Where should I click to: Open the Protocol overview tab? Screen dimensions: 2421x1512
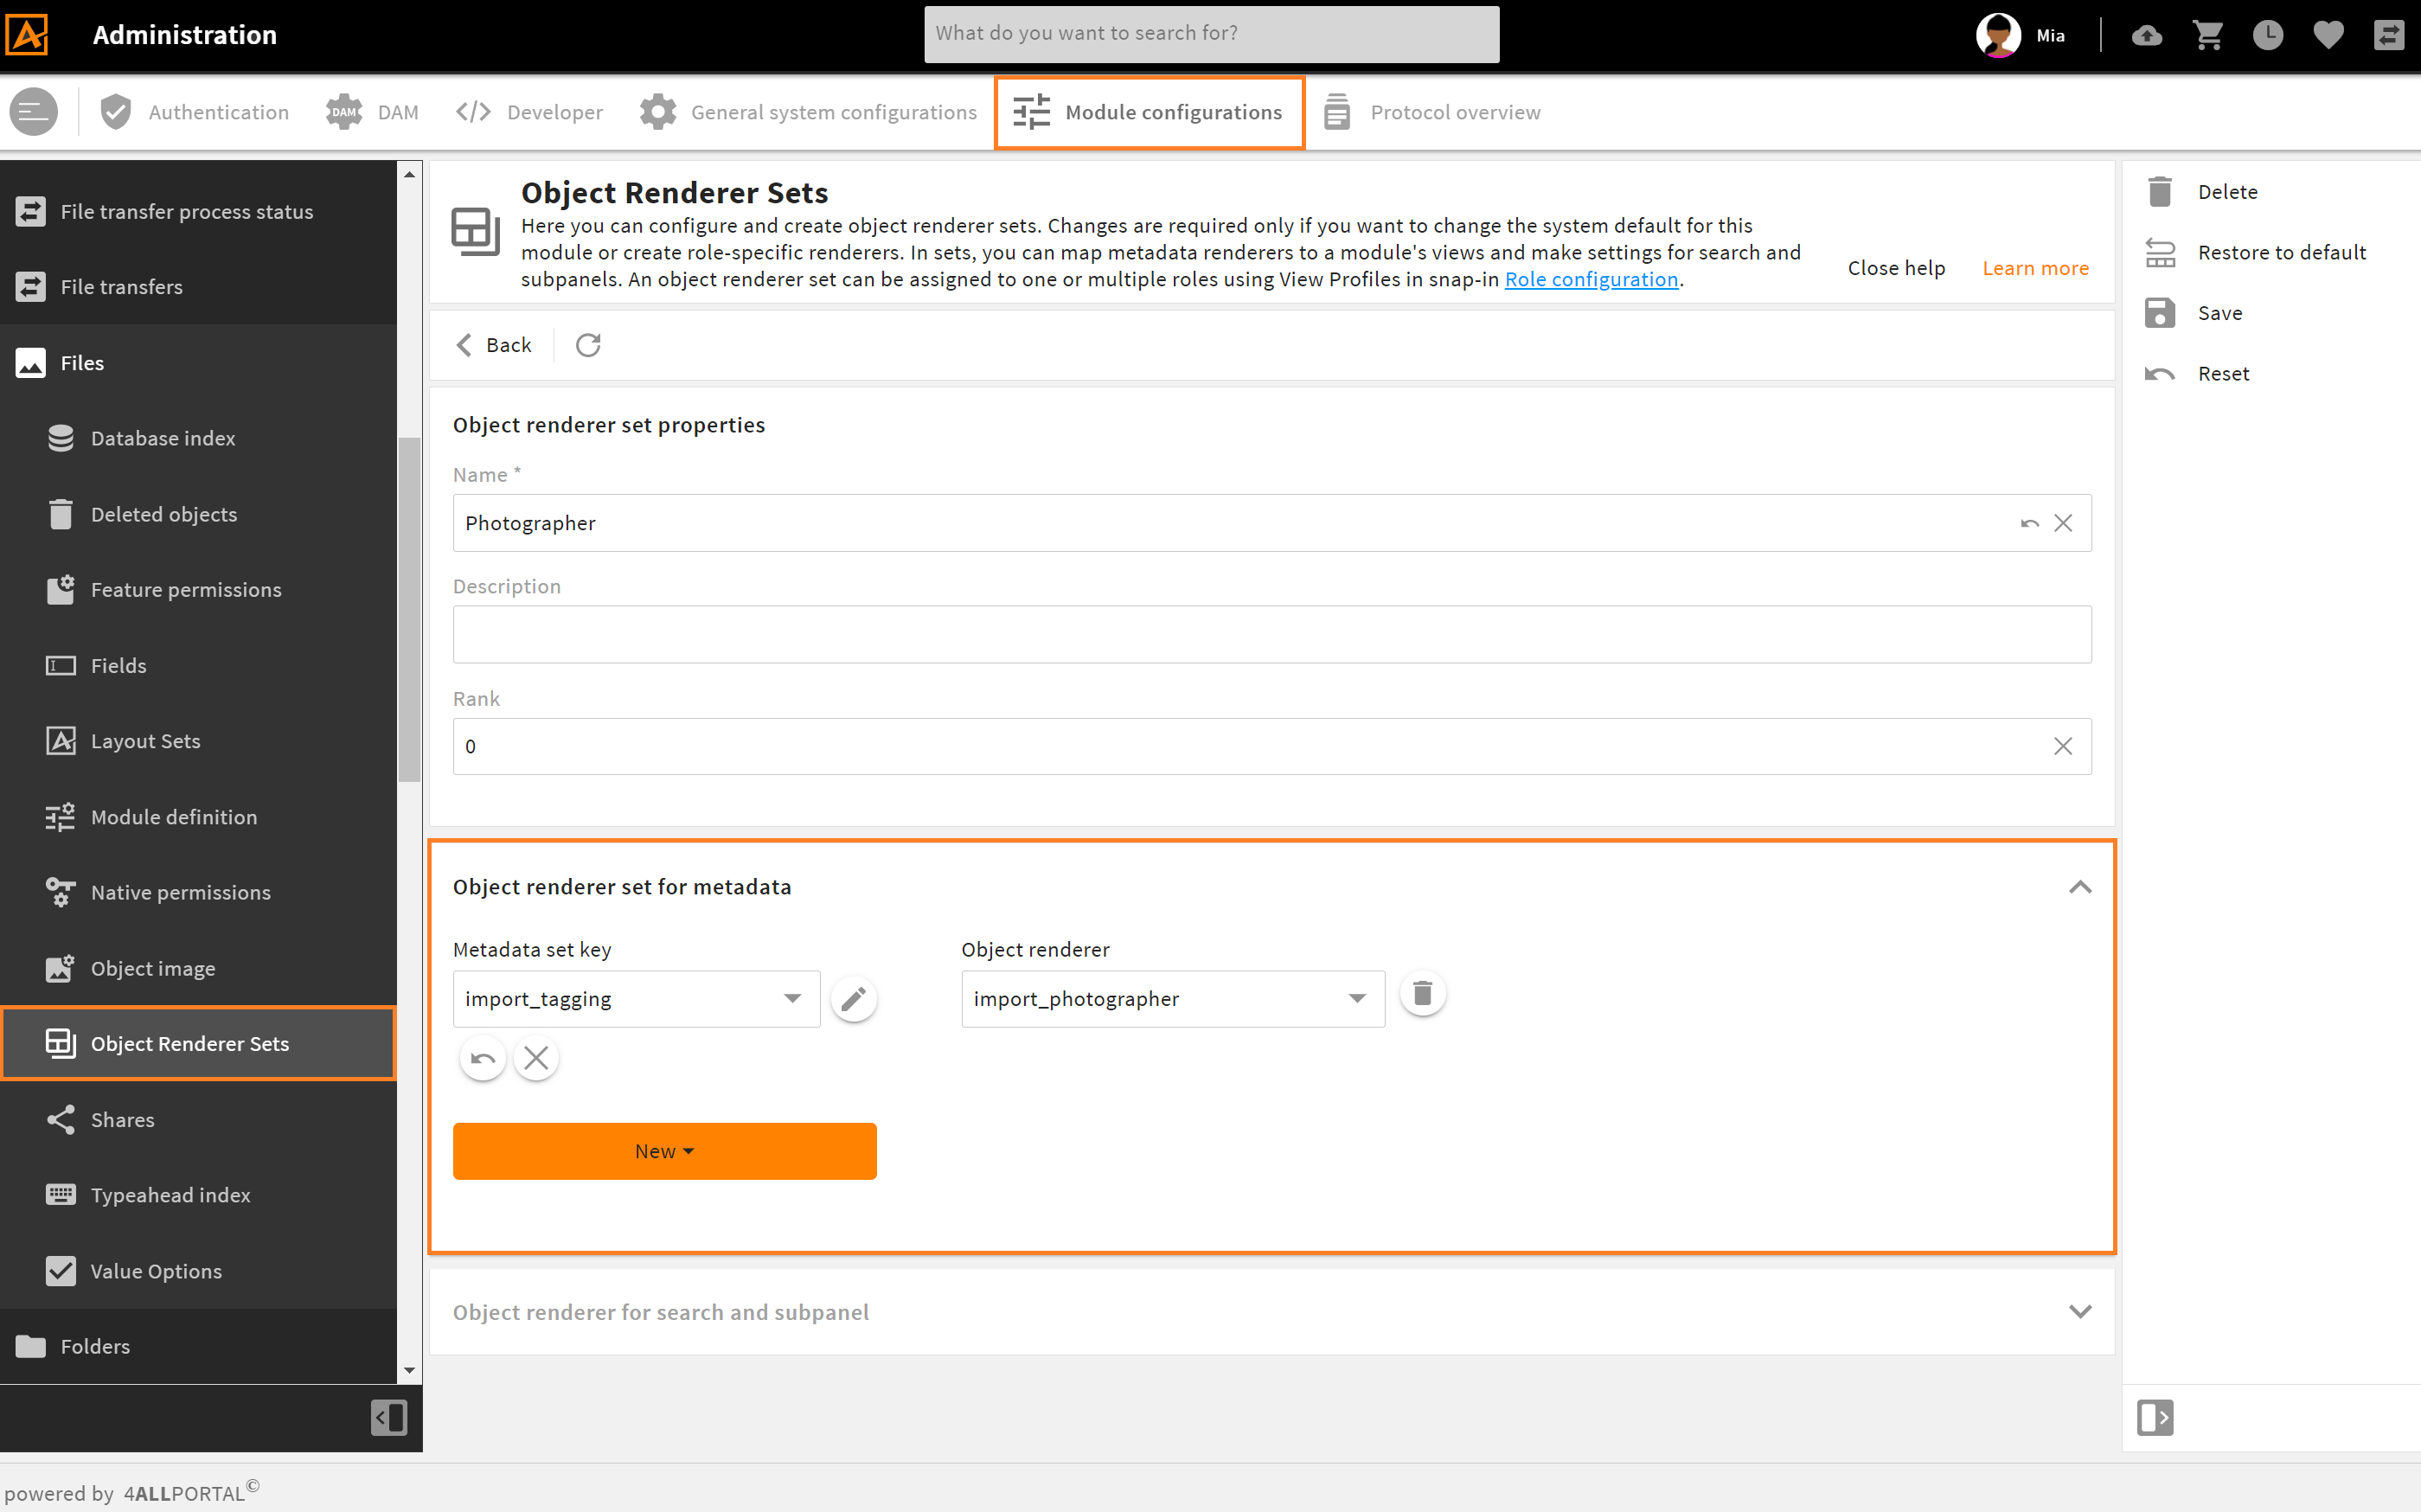1431,112
